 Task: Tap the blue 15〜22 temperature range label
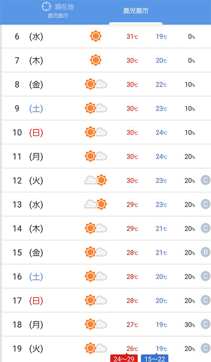click(x=155, y=358)
